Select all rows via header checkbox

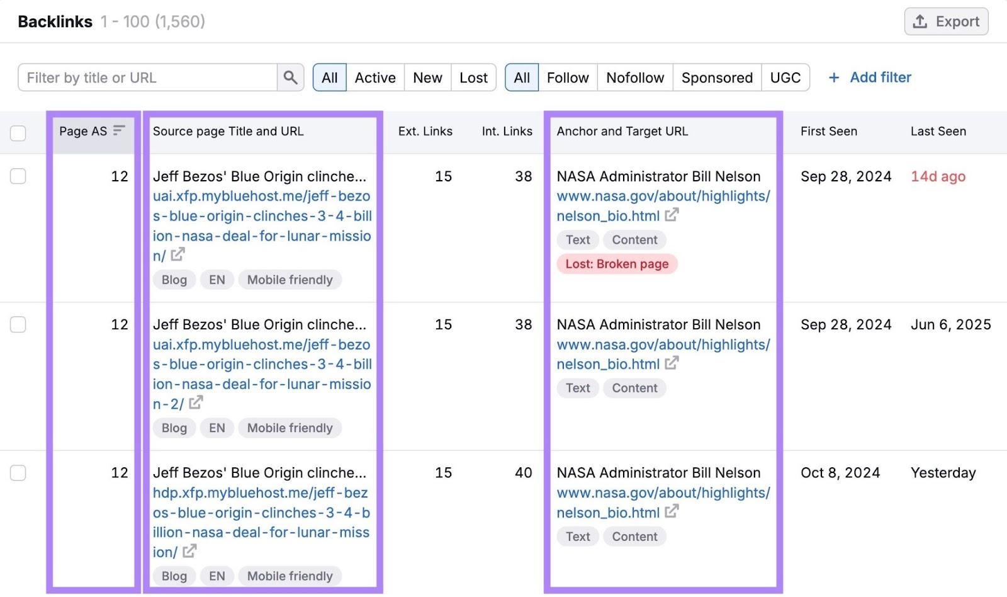tap(18, 133)
